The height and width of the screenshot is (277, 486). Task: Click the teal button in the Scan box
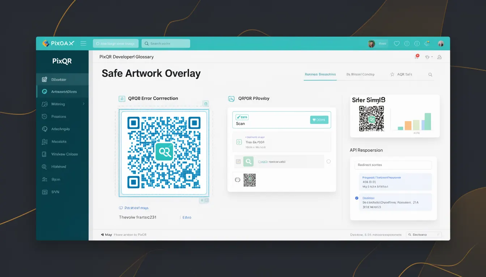(319, 120)
